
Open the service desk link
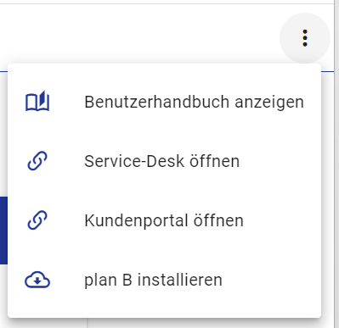(164, 161)
